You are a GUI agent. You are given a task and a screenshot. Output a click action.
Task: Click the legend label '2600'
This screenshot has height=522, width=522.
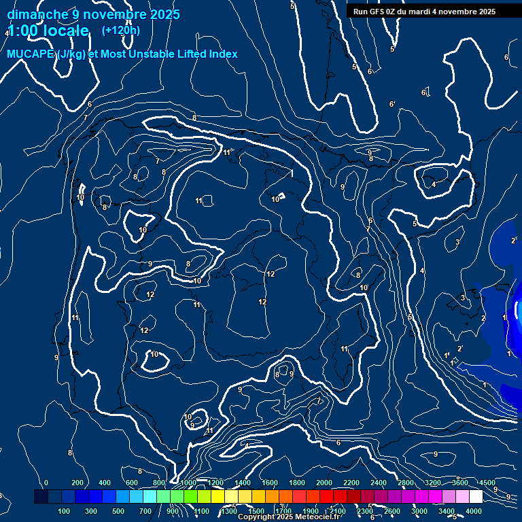[392, 511]
